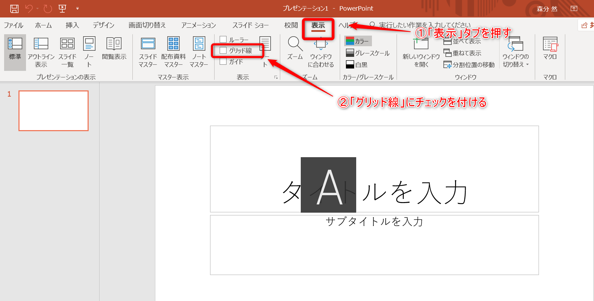
Task: Open the 画面切り替え tab
Action: coord(147,25)
